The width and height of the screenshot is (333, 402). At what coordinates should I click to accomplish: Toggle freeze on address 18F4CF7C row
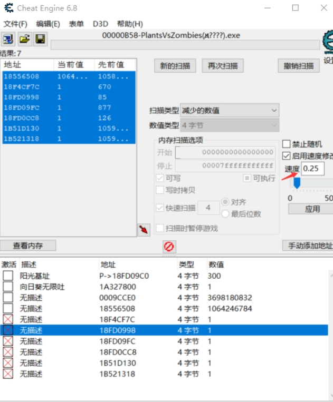tap(8, 319)
